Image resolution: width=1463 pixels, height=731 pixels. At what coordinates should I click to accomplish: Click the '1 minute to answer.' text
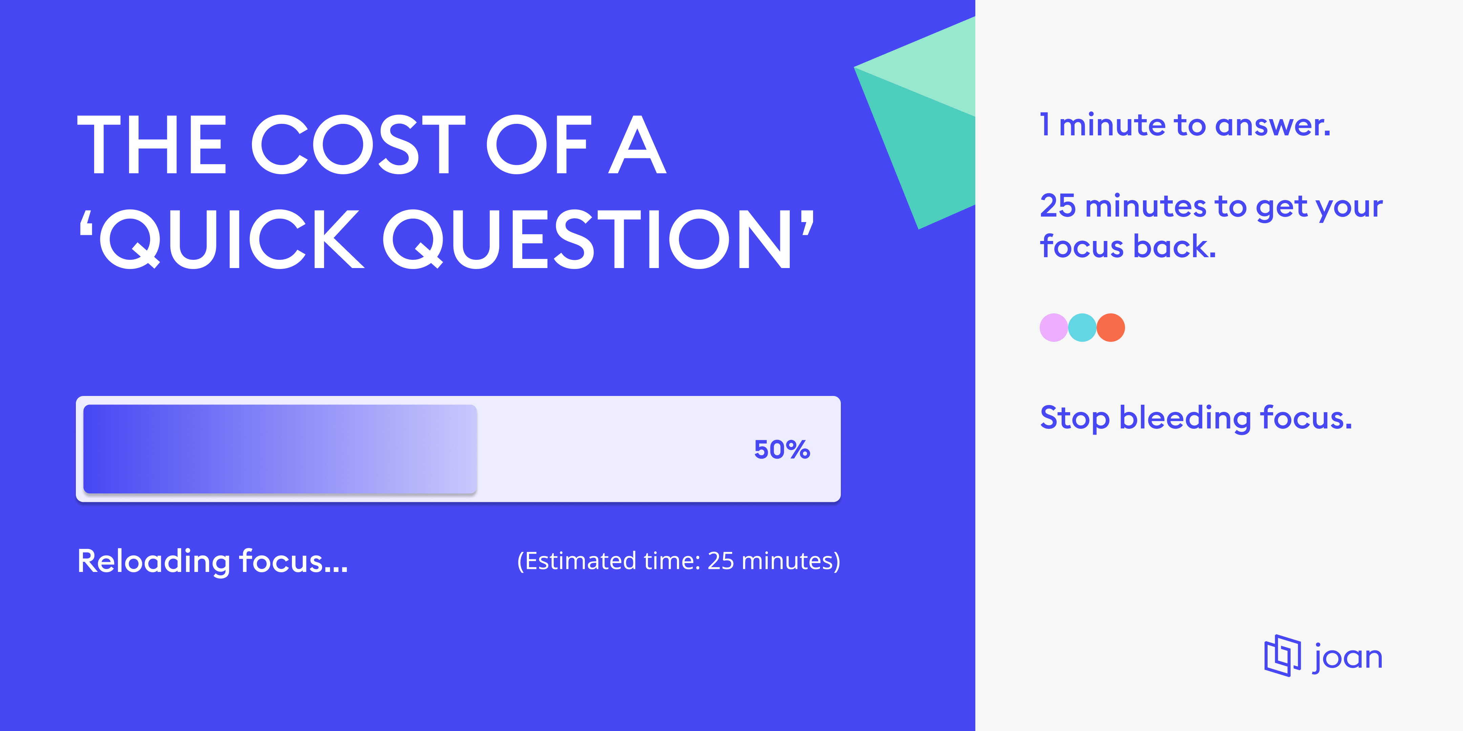1185,125
